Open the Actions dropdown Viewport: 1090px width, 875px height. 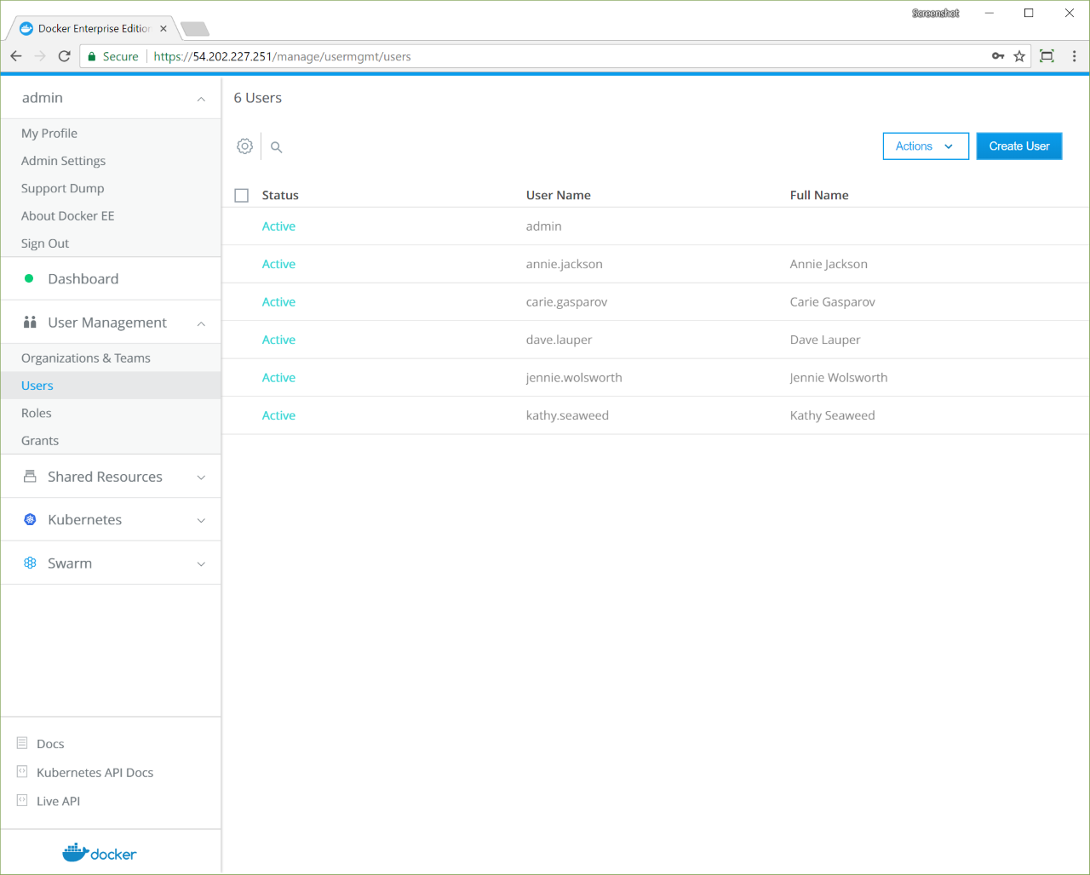(925, 146)
